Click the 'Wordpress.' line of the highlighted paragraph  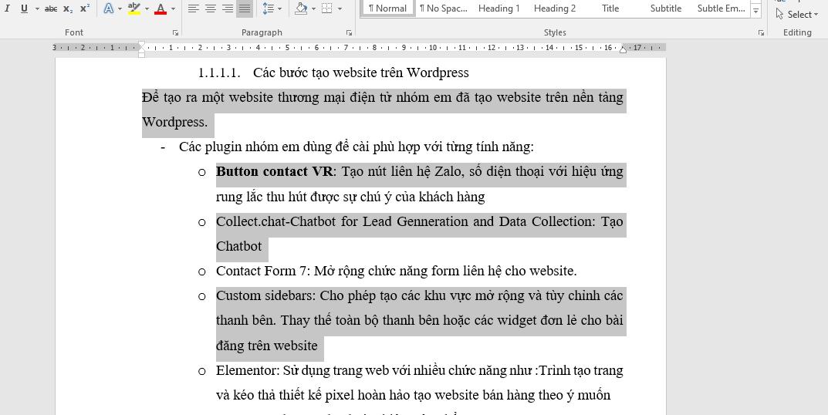tap(175, 123)
